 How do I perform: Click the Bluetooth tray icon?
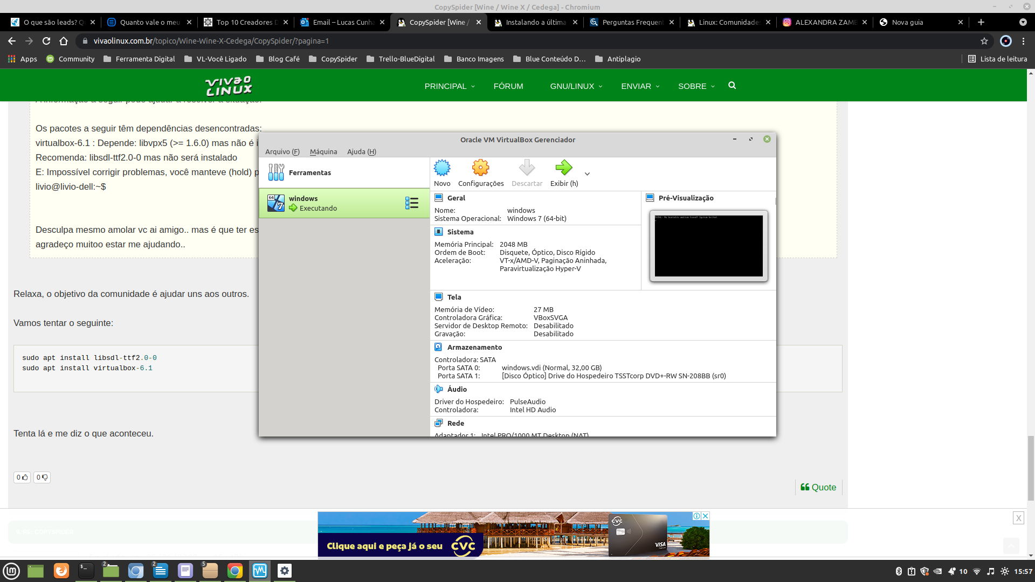tap(899, 571)
